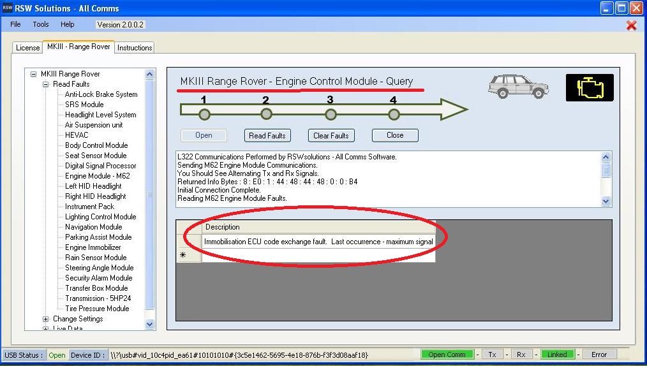This screenshot has height=366, width=647.
Task: Select HEVAC in the tree
Action: point(77,135)
